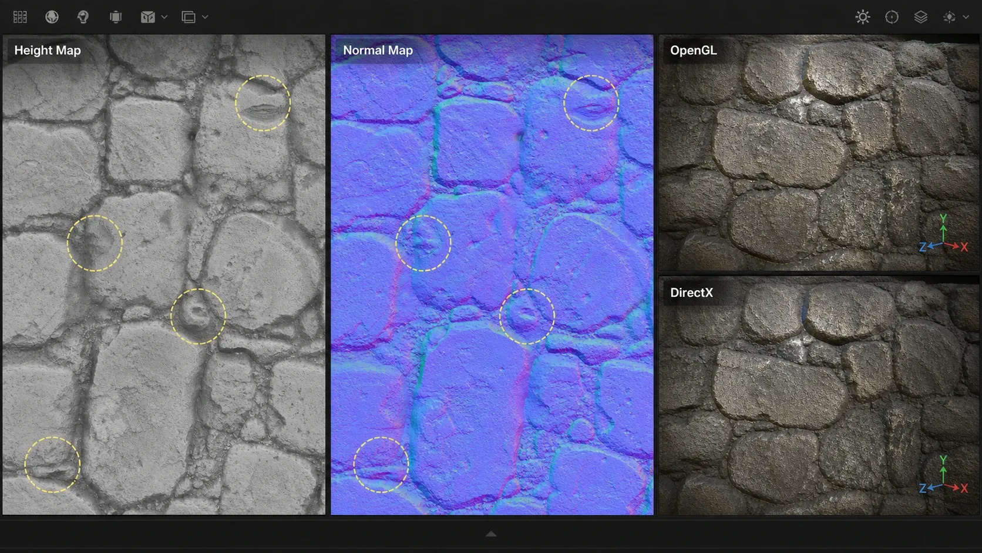Screen dimensions: 982x553
Task: Click the sun lighting icon
Action: pos(862,17)
